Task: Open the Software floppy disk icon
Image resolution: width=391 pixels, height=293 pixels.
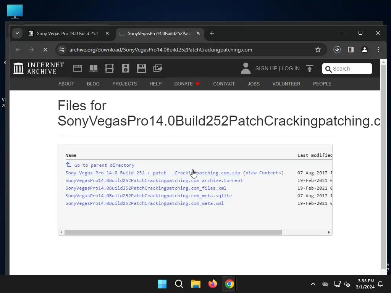Action: [x=141, y=68]
